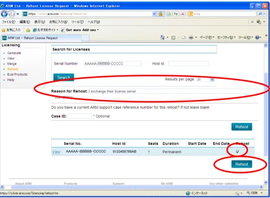Open the recent pages dropdown arrow
Viewport: 270px width, 198px height.
[17, 14]
